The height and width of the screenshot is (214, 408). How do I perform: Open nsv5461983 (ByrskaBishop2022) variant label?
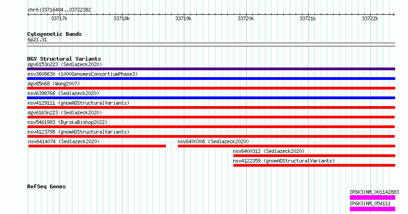pos(67,122)
